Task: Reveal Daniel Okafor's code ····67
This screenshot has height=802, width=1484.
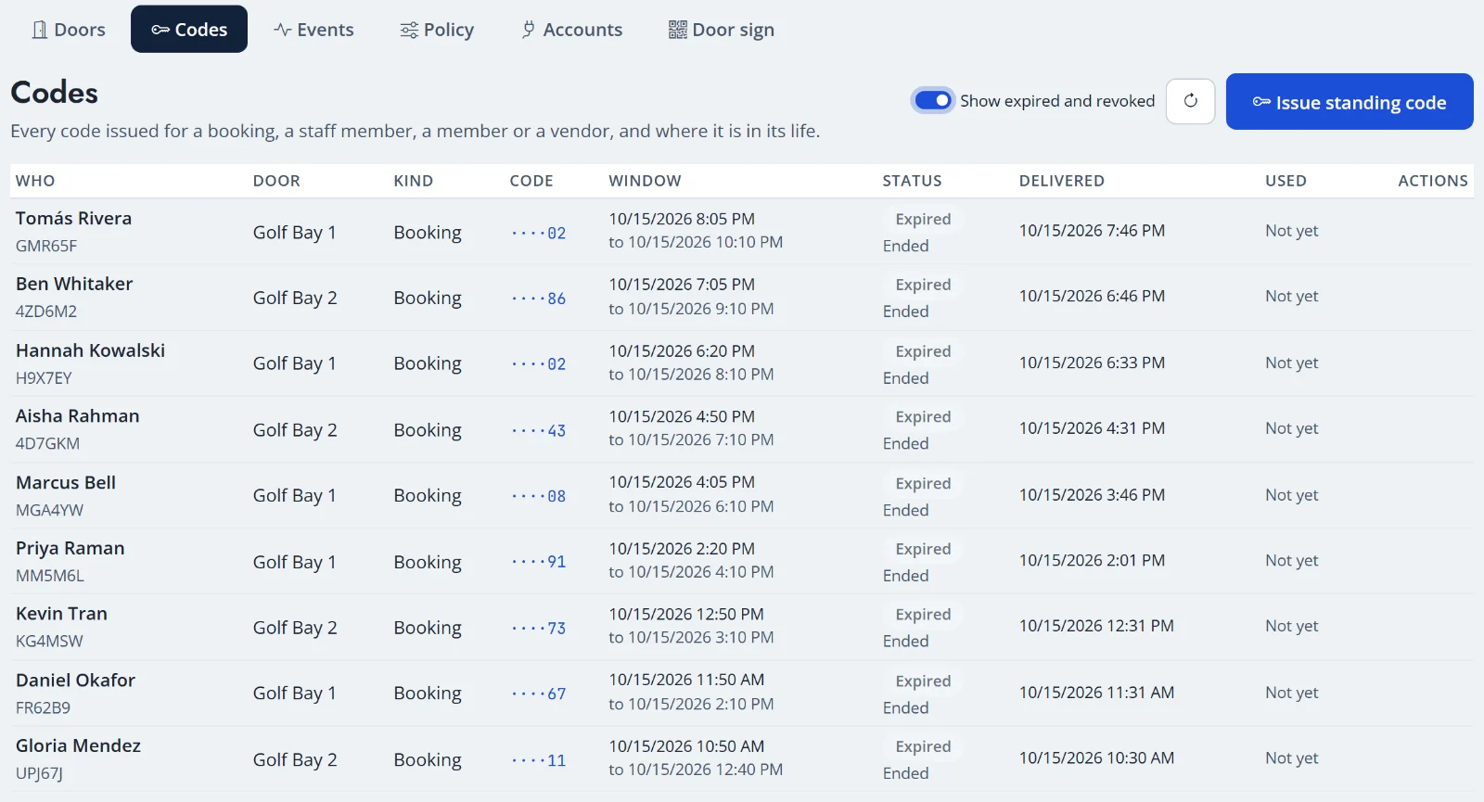Action: tap(539, 694)
